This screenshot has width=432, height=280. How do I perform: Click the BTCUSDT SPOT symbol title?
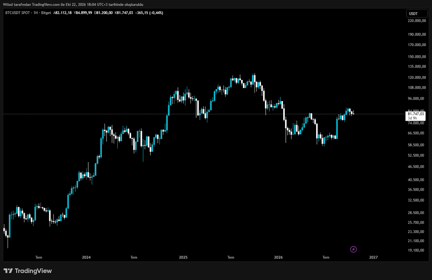tap(18, 13)
